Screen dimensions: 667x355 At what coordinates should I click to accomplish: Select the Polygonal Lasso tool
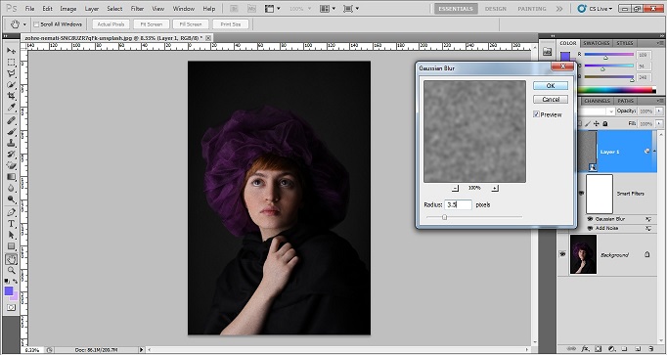11,73
